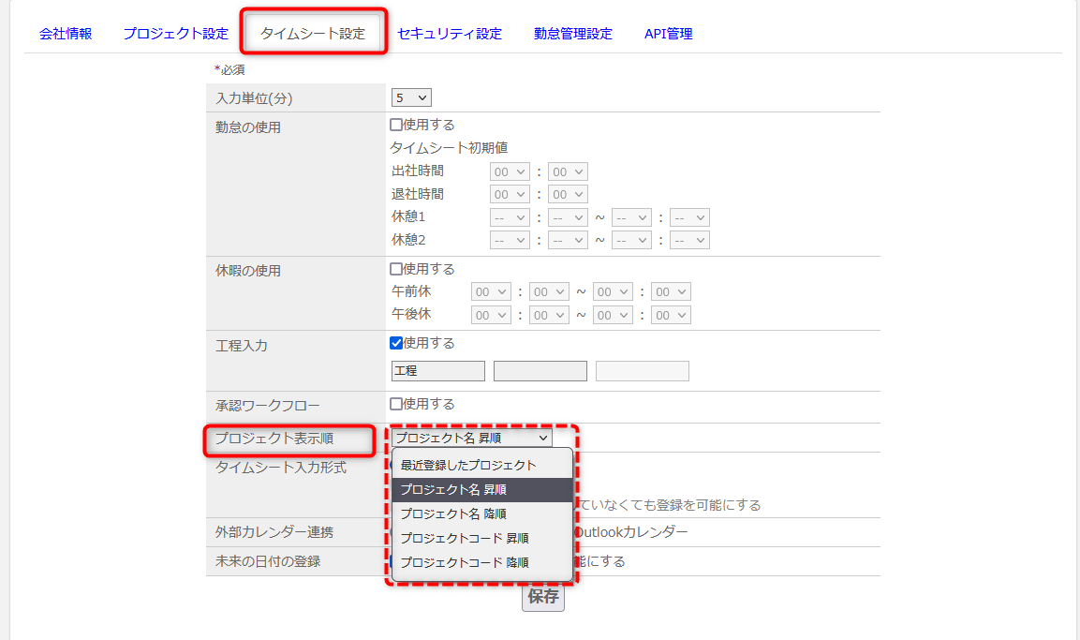Image resolution: width=1080 pixels, height=640 pixels.
Task: Open 出社時間 minute dropdown
Action: 568,171
